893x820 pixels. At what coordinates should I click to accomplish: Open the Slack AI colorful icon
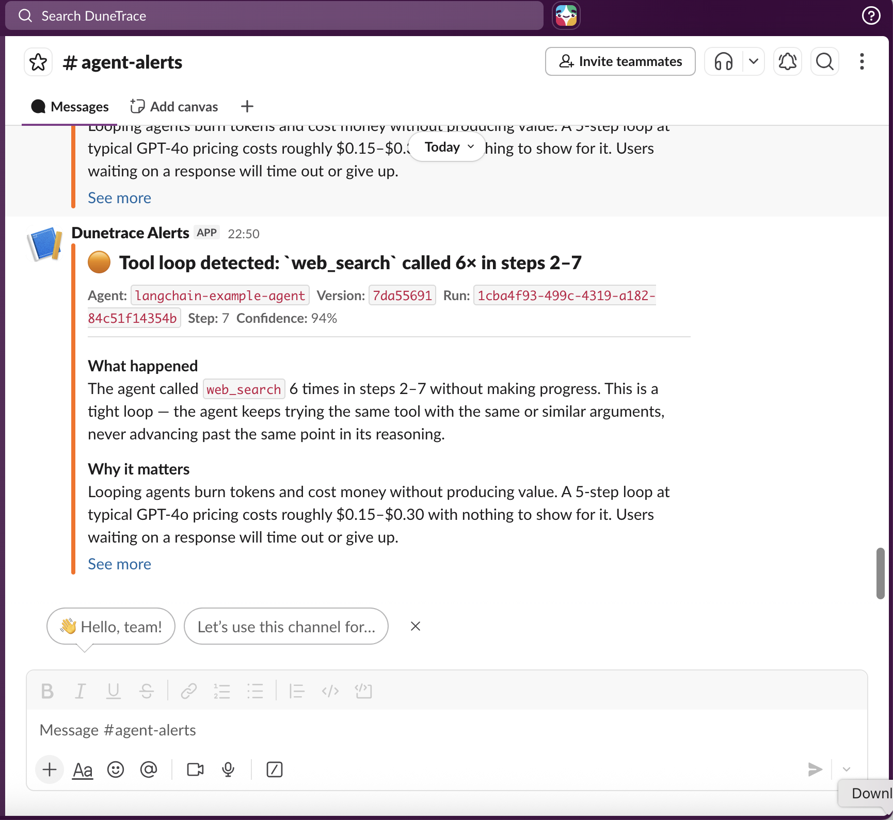[566, 16]
